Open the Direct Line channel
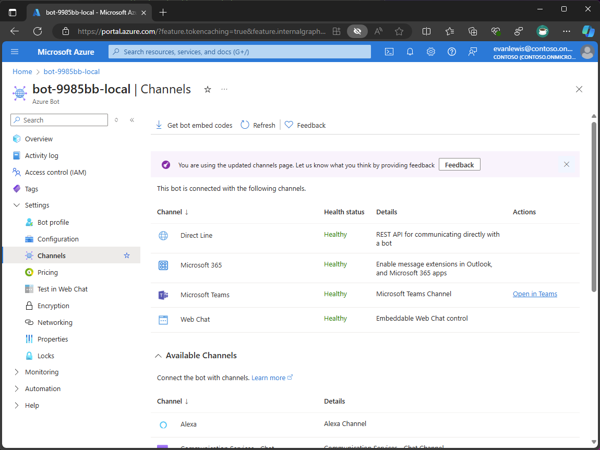600x450 pixels. click(x=196, y=236)
